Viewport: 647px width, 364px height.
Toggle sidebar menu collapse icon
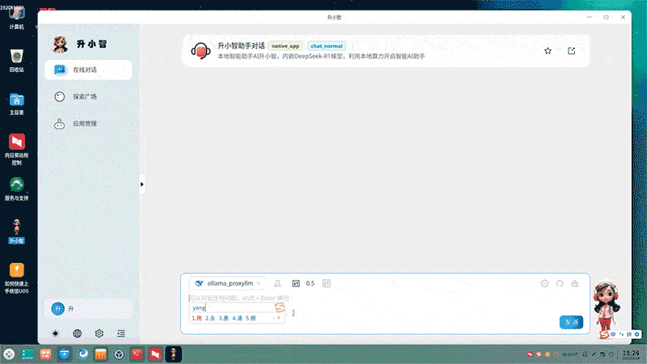121,333
